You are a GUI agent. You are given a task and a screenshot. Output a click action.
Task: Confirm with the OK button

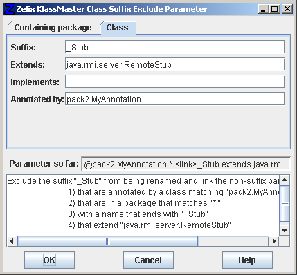pos(49,260)
